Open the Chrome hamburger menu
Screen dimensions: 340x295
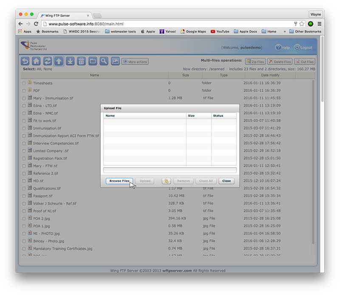click(319, 24)
